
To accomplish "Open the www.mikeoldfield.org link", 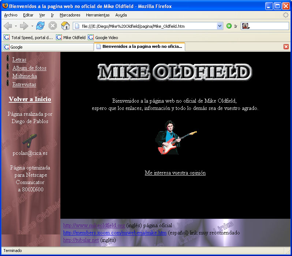I will [94, 226].
